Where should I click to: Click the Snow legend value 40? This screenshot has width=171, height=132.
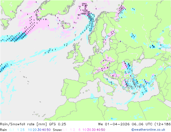click(98, 130)
